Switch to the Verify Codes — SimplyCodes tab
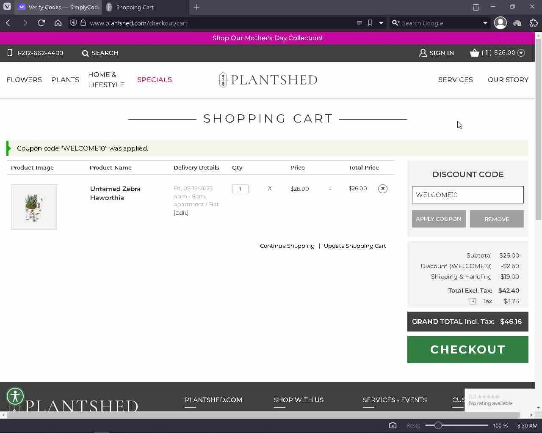The width and height of the screenshot is (542, 433). 58,7
